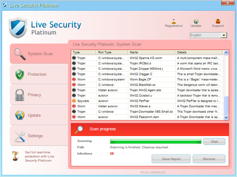
Task: Click the threat icon for Win32.Clagger.C
Action: pos(74,74)
